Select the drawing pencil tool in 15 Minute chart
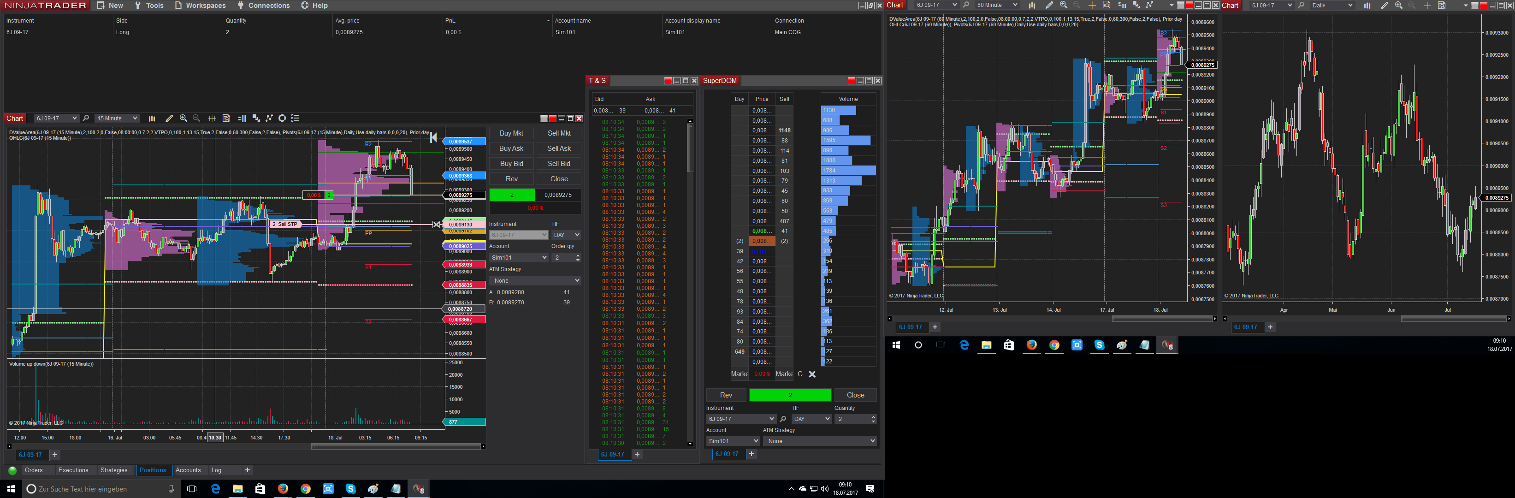The image size is (1515, 498). click(169, 118)
